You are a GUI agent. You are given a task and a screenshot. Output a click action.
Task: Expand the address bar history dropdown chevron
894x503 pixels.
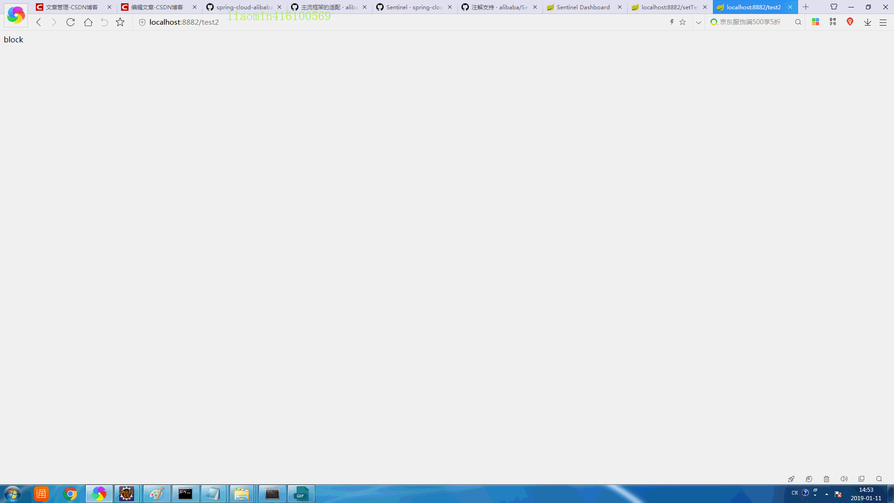click(x=698, y=22)
